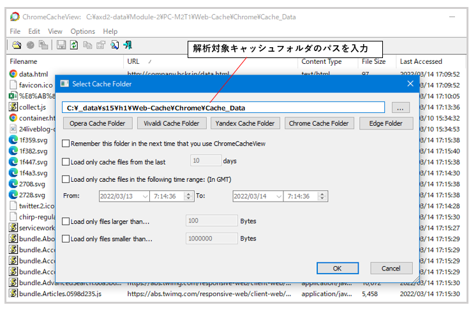471x312 pixels.
Task: Click the Chrome Cache Folder button
Action: point(318,123)
